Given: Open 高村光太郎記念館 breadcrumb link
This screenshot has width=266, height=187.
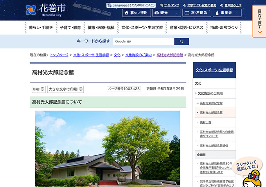Looking at the screenshot, I should (170, 55).
